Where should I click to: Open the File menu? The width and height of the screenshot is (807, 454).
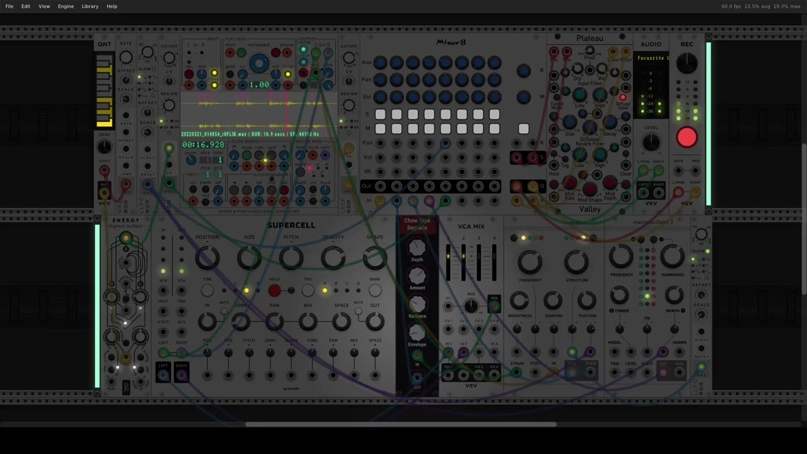pos(9,6)
